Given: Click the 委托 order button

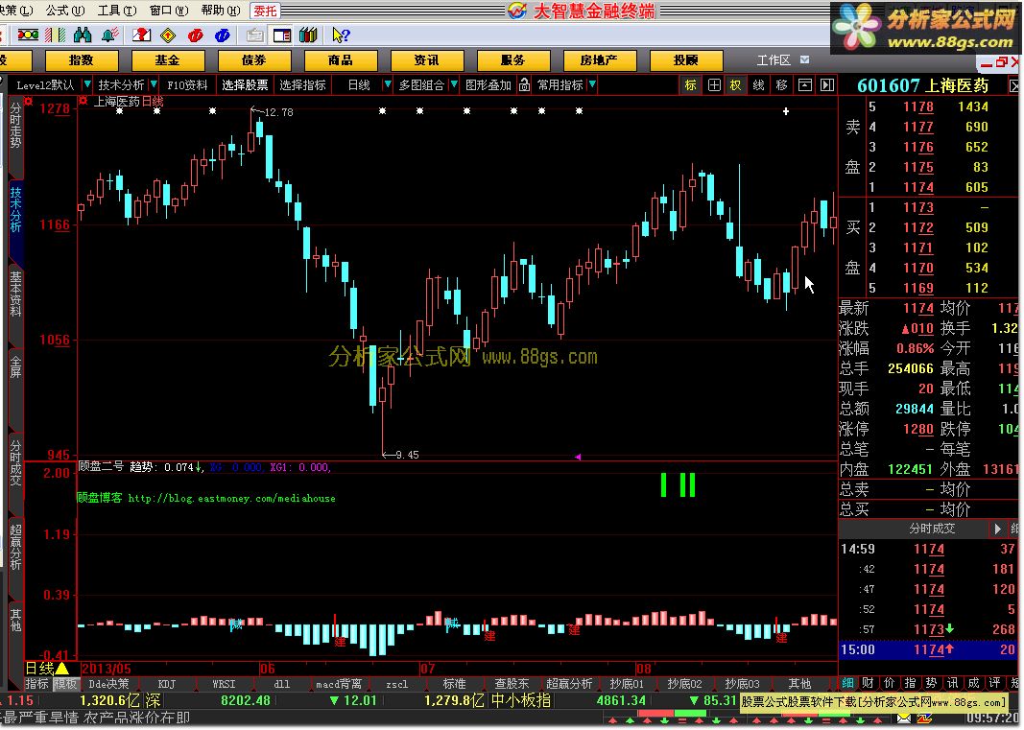Looking at the screenshot, I should click(x=265, y=11).
